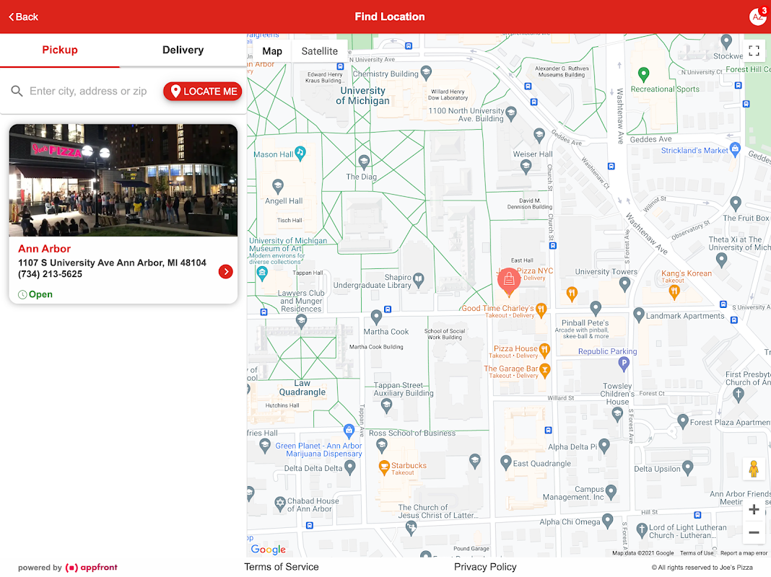This screenshot has width=771, height=577.
Task: Click the store phone number (734) 213-5625
Action: pyautogui.click(x=50, y=274)
